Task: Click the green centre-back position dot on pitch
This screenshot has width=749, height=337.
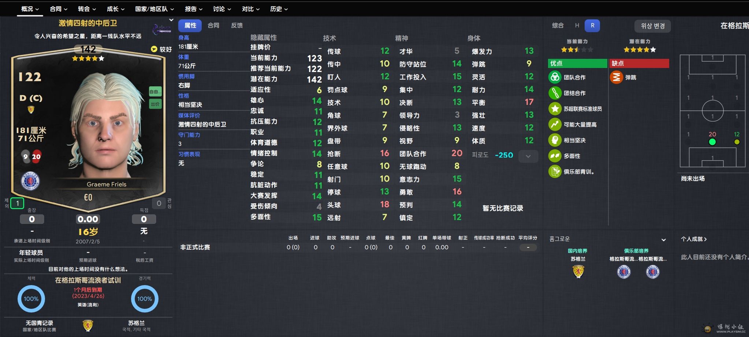Action: coord(712,142)
